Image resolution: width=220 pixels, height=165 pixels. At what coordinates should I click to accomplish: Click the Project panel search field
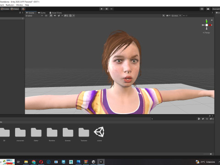[x=173, y=119]
